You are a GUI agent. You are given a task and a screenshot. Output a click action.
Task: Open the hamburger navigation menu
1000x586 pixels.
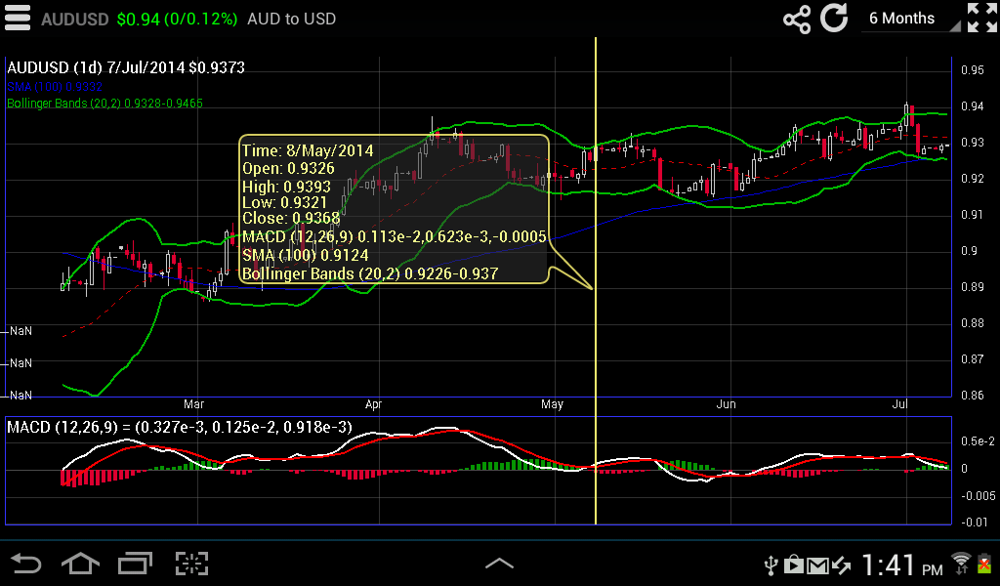[x=17, y=17]
